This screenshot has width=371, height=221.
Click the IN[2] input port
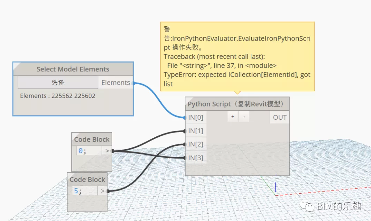196,144
